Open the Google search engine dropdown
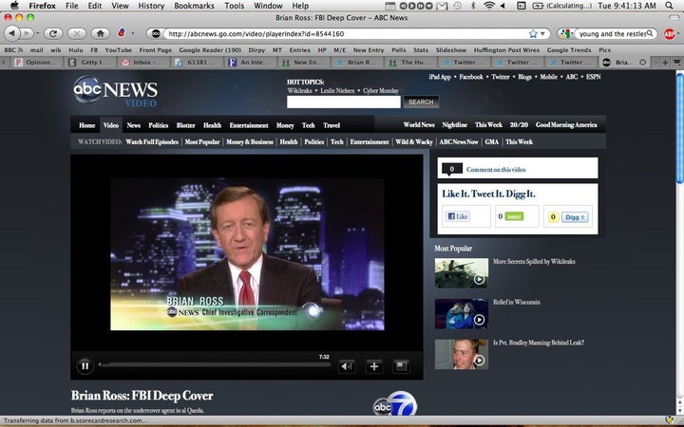 (x=565, y=33)
